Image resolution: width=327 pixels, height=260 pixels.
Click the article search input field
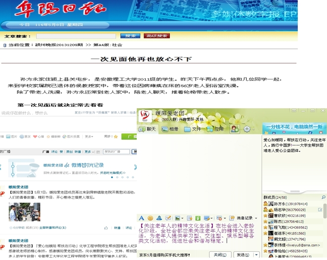76,36
